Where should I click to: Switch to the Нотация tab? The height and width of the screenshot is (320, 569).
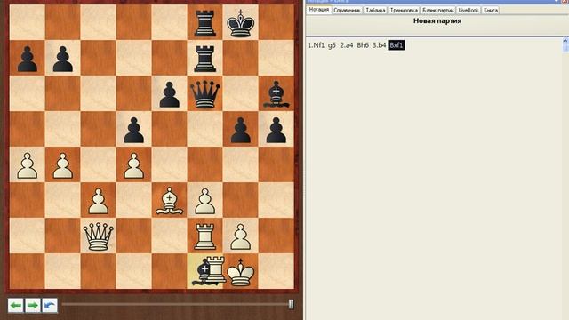pyautogui.click(x=319, y=10)
